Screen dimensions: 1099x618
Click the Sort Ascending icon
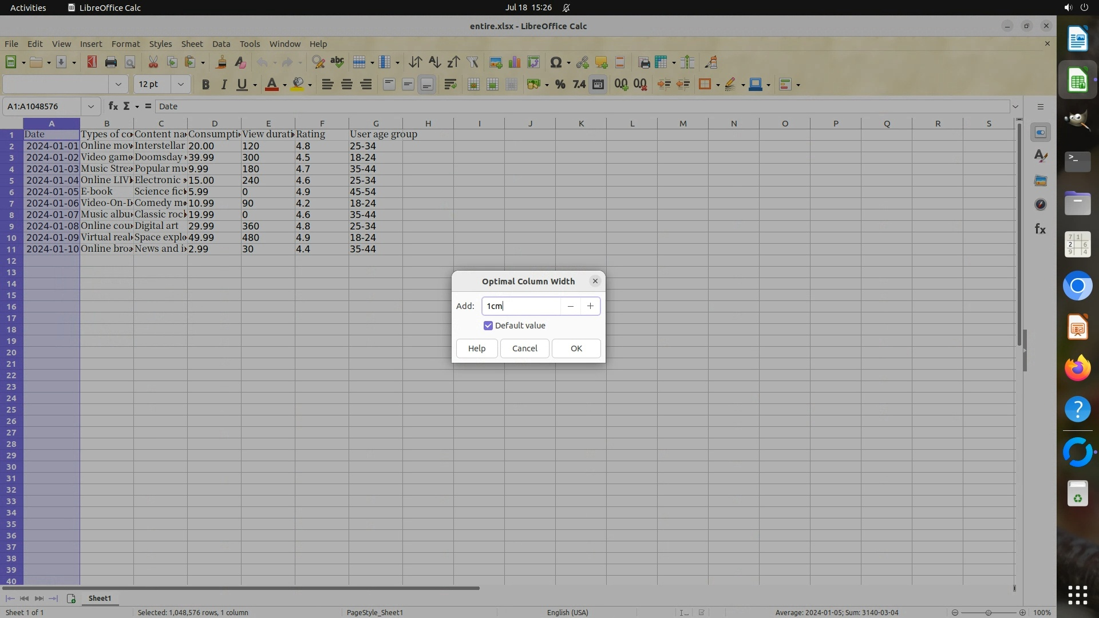tap(434, 62)
